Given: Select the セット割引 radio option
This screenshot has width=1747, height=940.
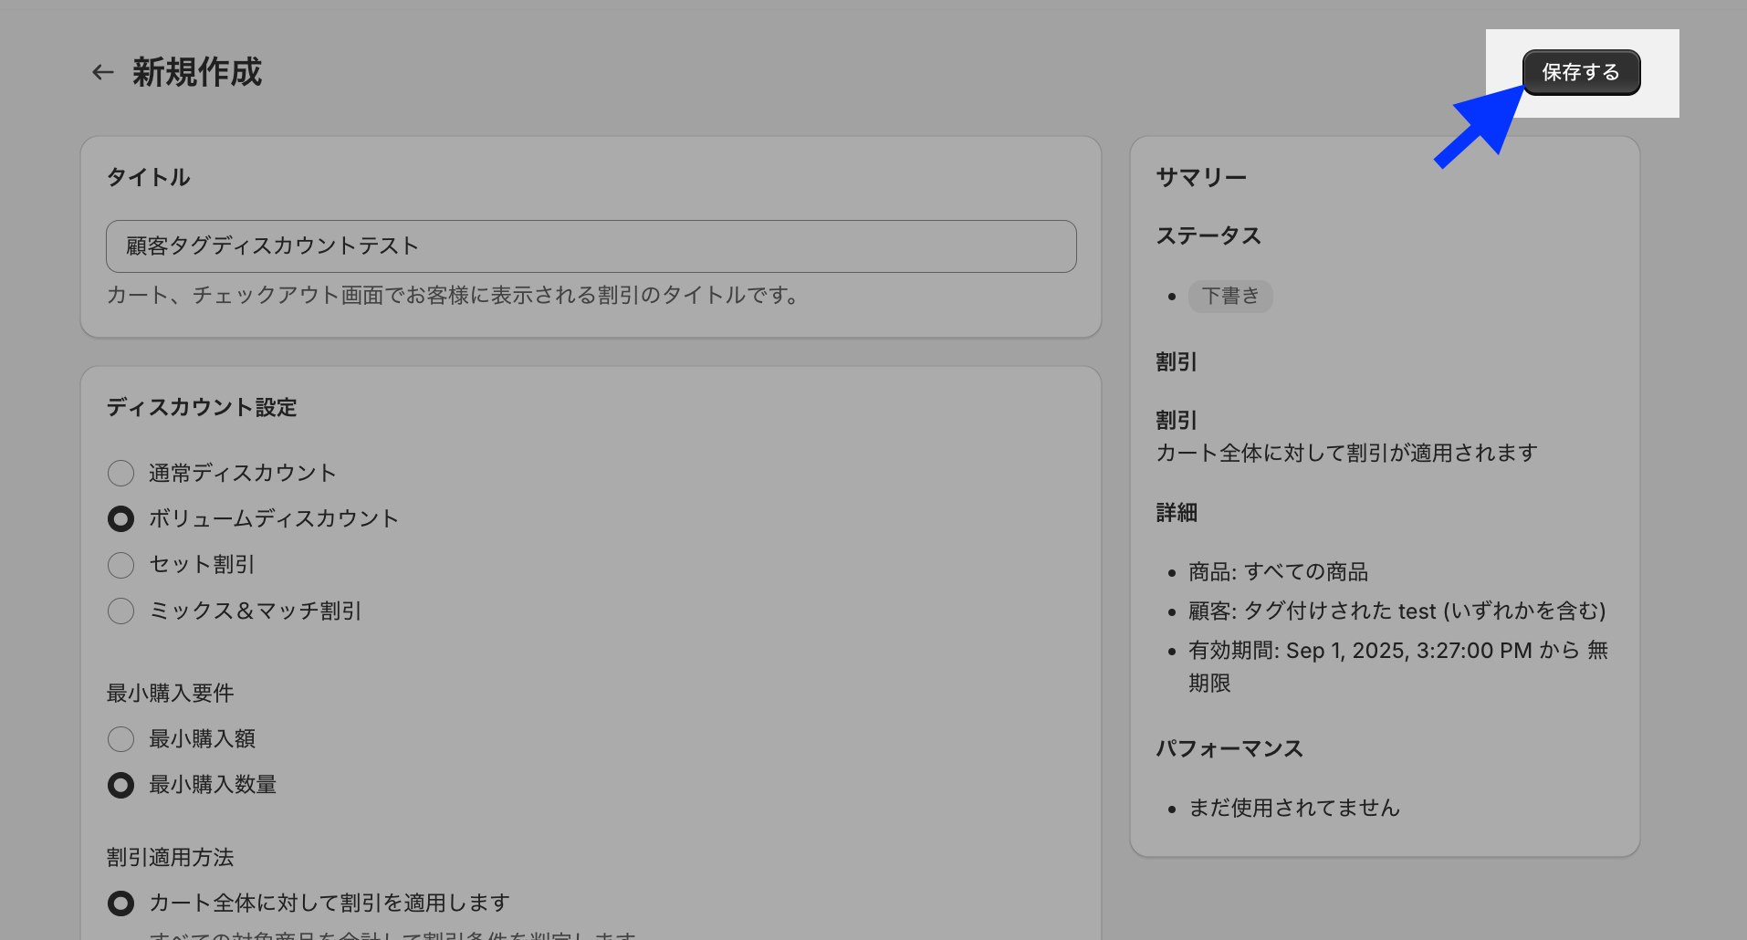Looking at the screenshot, I should click(120, 565).
